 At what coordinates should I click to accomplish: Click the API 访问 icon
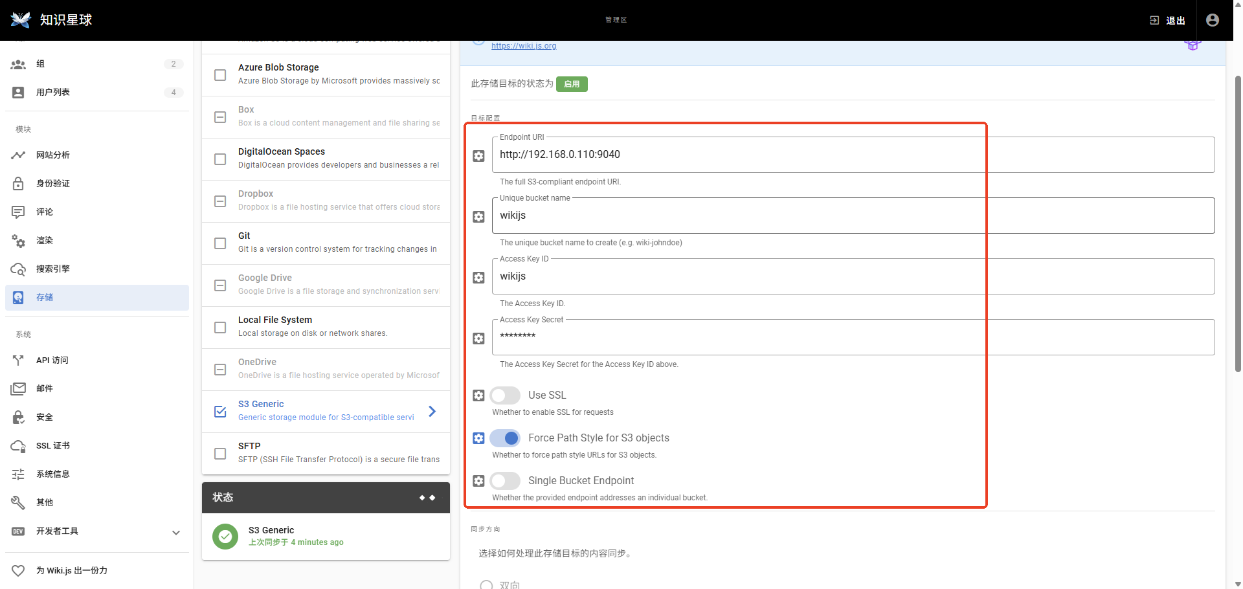click(x=18, y=361)
